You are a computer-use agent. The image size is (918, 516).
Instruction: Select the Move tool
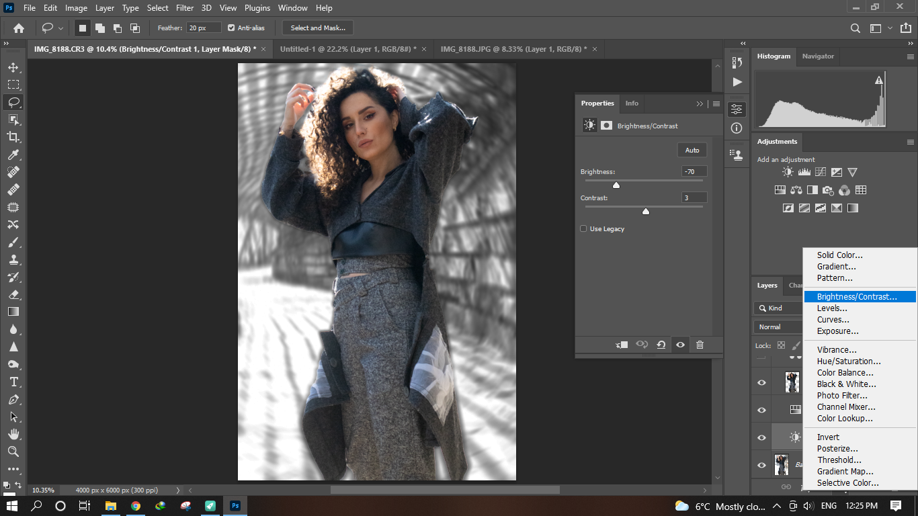13,67
